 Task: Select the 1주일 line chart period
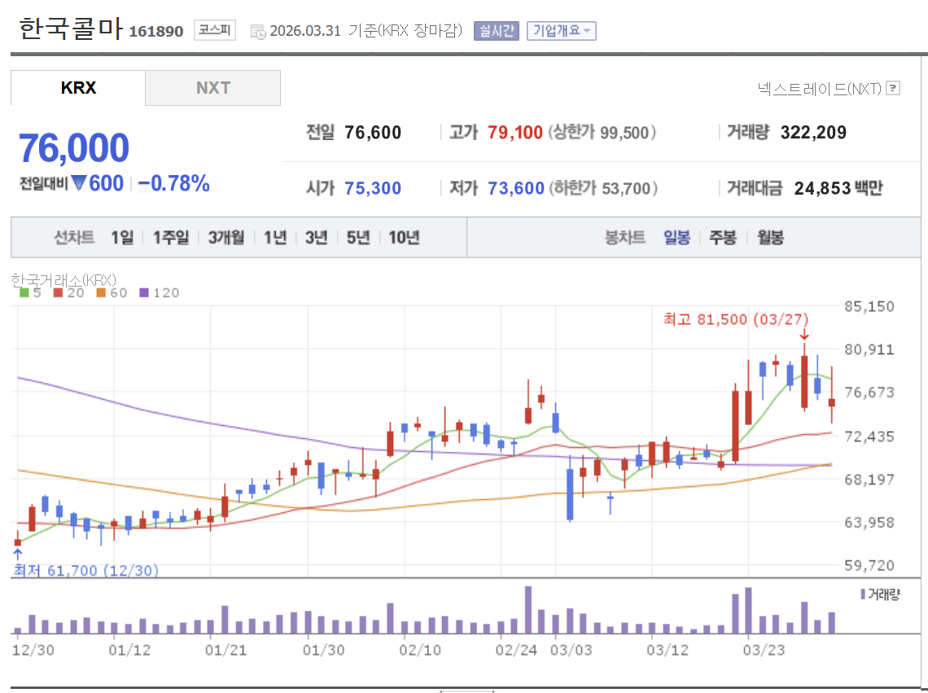point(170,238)
